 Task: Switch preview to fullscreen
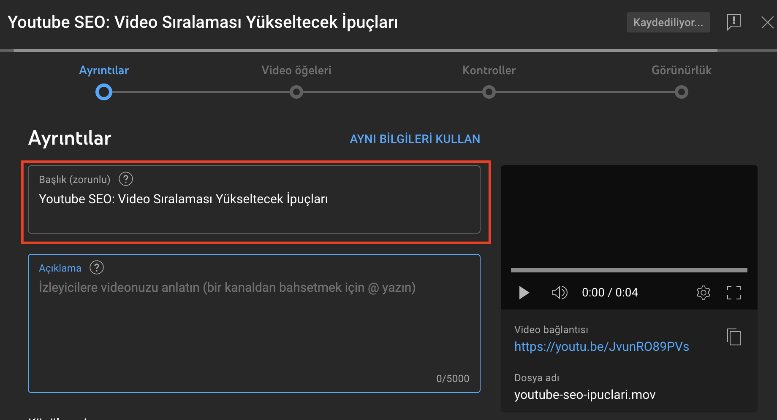734,293
